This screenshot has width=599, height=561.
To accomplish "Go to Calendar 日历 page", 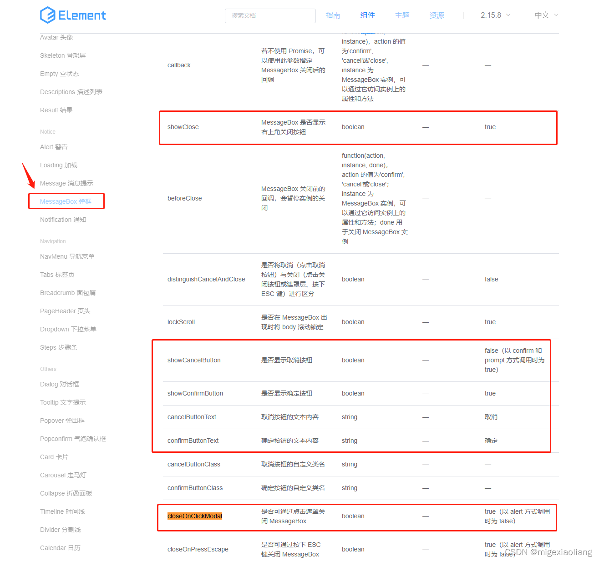I will click(x=60, y=548).
